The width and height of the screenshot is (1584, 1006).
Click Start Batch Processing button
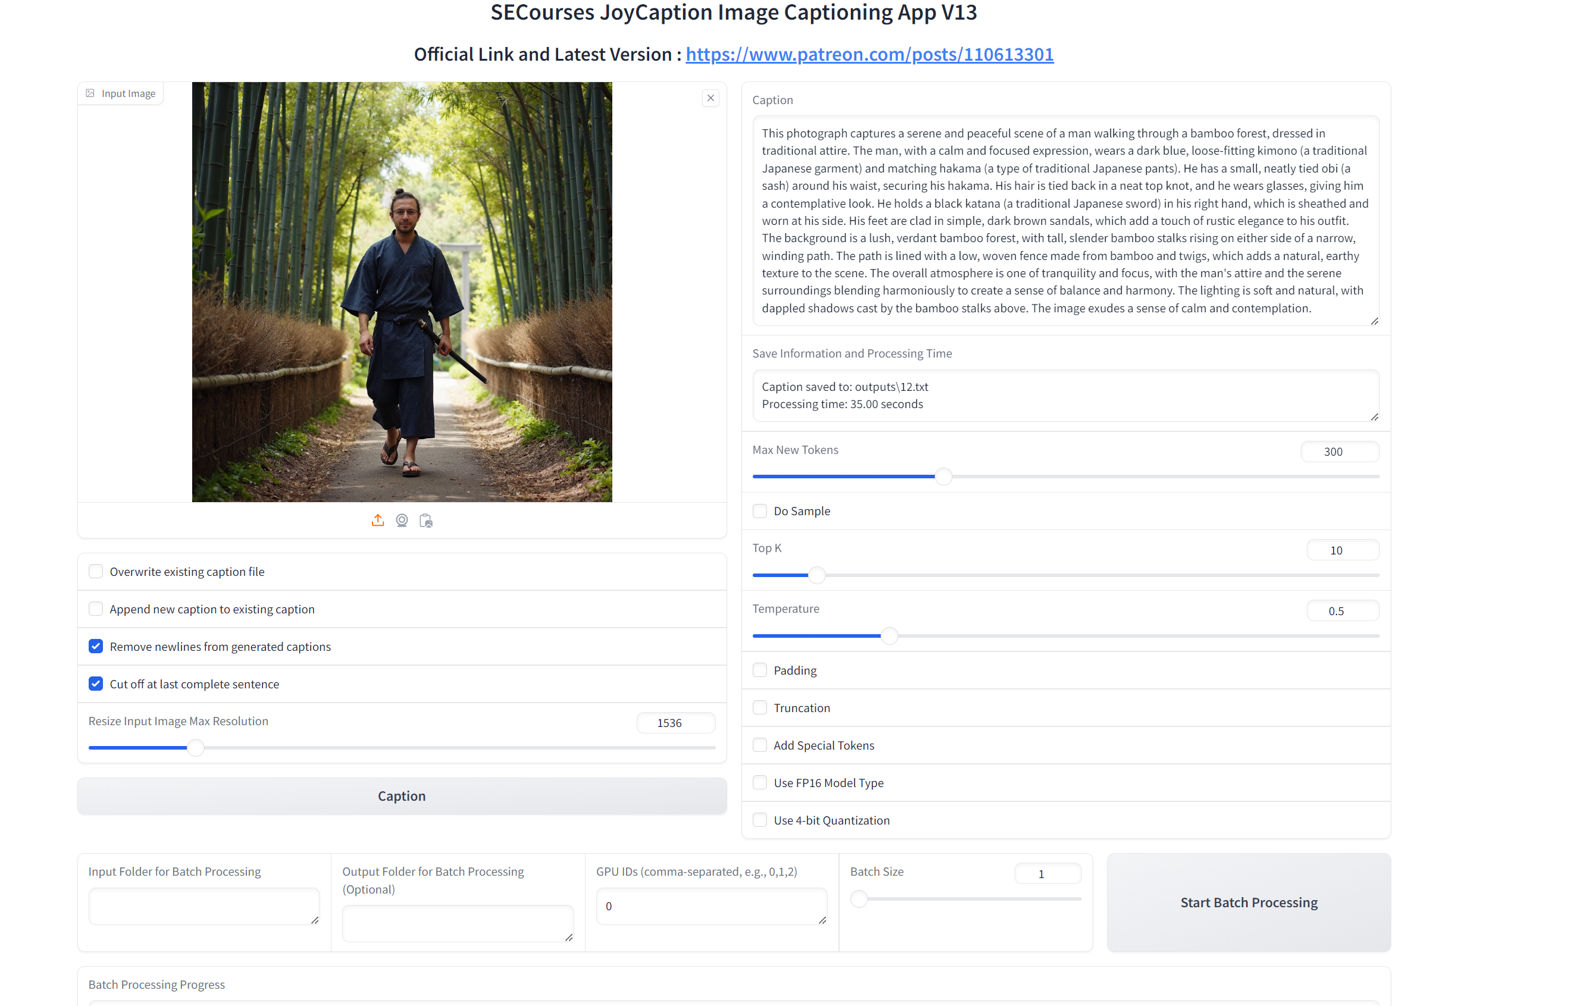coord(1248,902)
